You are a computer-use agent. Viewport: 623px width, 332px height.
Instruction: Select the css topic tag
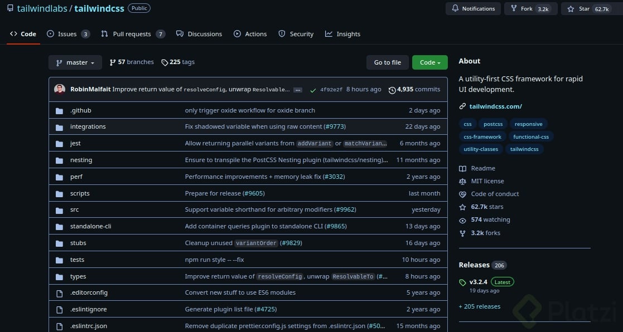pyautogui.click(x=467, y=124)
